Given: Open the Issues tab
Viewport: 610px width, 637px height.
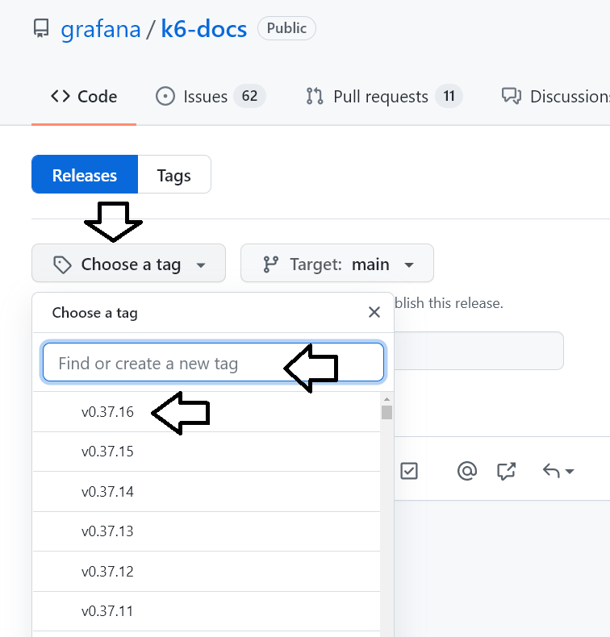Looking at the screenshot, I should [211, 97].
